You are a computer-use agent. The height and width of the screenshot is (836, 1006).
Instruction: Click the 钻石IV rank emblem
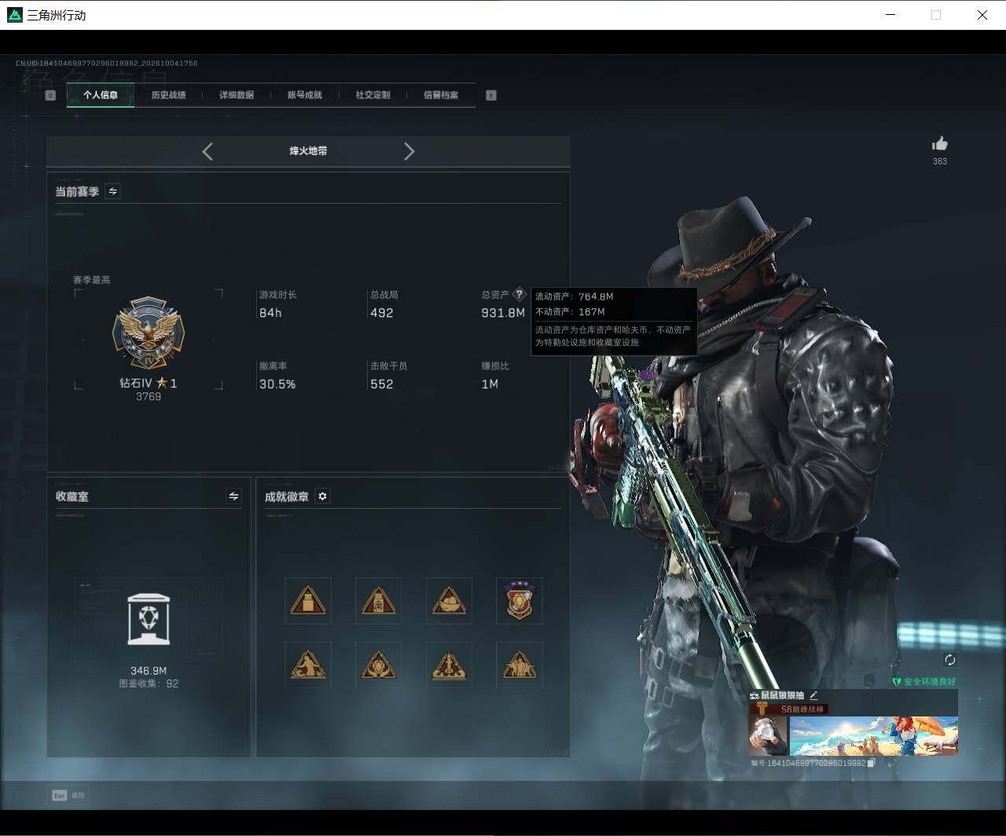pos(149,333)
